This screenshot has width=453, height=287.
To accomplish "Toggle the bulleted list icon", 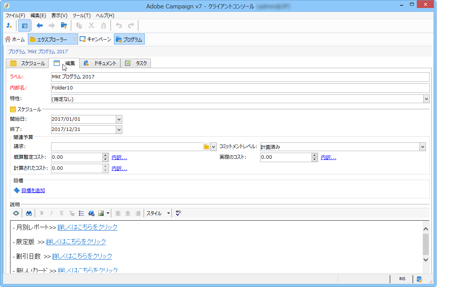I will [x=82, y=214].
